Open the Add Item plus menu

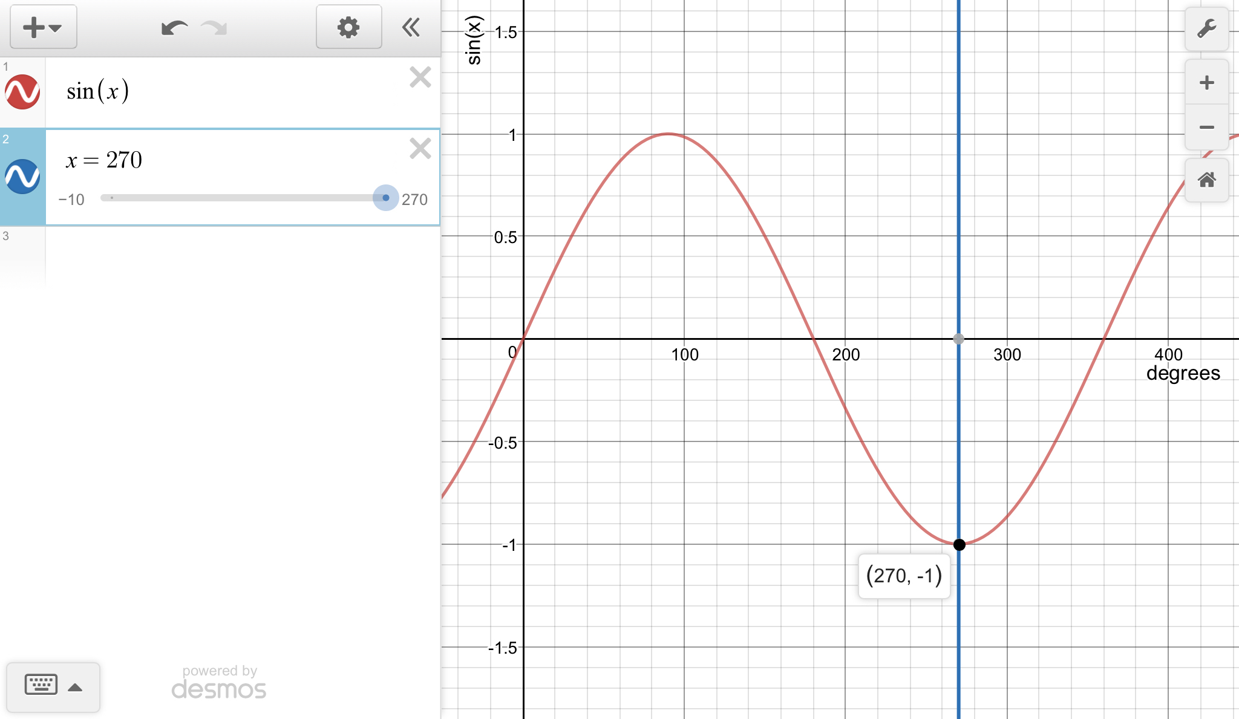[x=42, y=27]
